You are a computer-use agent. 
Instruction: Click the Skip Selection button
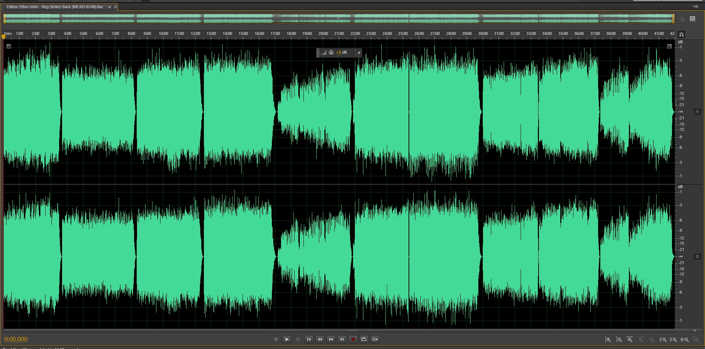(375, 339)
